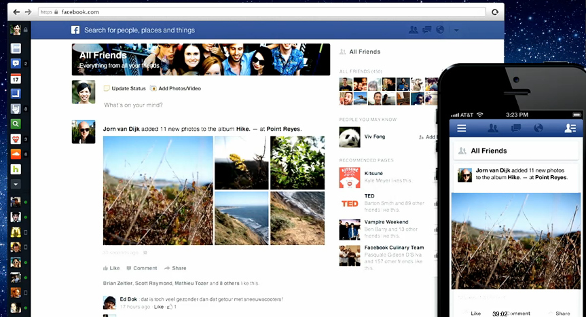Open friend requests icon in header
The height and width of the screenshot is (317, 586).
click(x=414, y=30)
